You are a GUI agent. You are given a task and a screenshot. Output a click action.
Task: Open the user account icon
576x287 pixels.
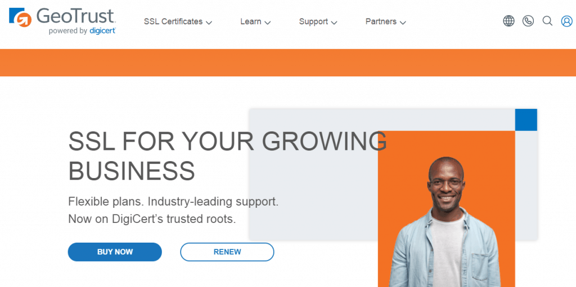point(567,21)
